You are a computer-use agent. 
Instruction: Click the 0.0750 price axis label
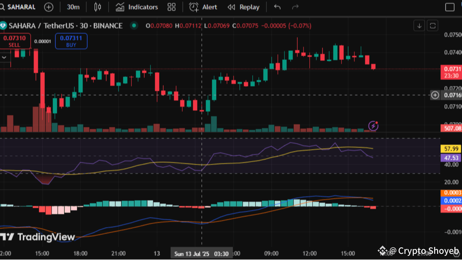click(453, 35)
